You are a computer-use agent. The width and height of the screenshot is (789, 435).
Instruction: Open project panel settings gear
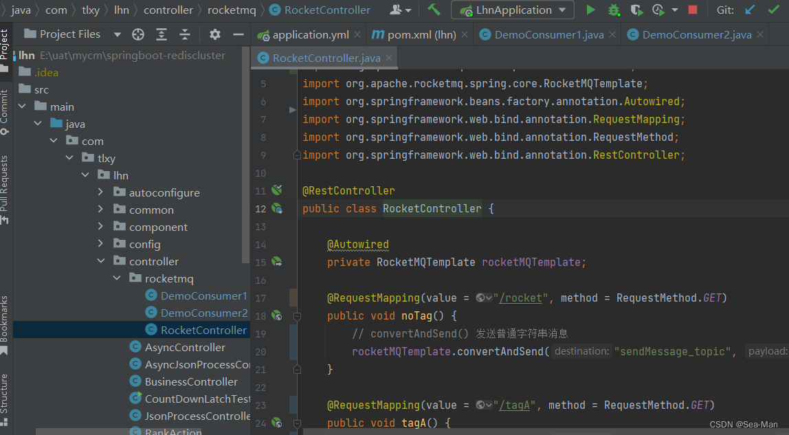tap(215, 34)
